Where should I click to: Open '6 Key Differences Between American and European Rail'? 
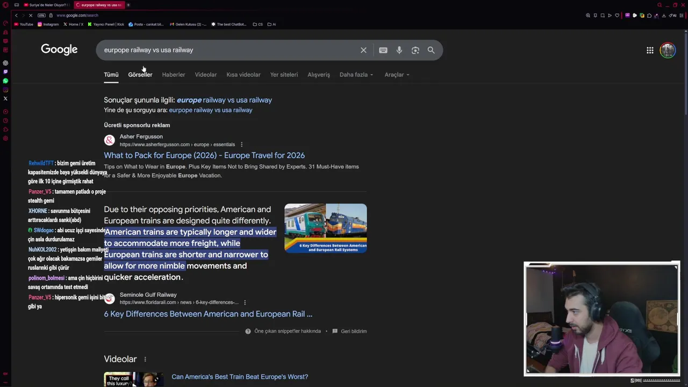pos(208,314)
